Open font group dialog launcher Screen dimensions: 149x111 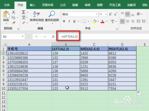click(x=117, y=29)
